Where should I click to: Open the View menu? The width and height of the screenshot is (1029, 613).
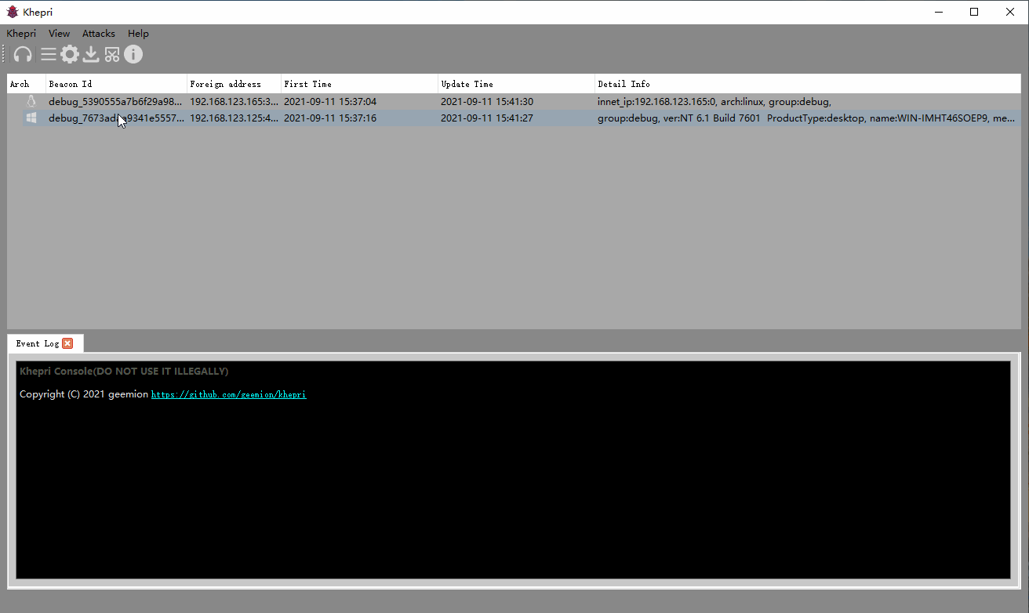(x=59, y=34)
